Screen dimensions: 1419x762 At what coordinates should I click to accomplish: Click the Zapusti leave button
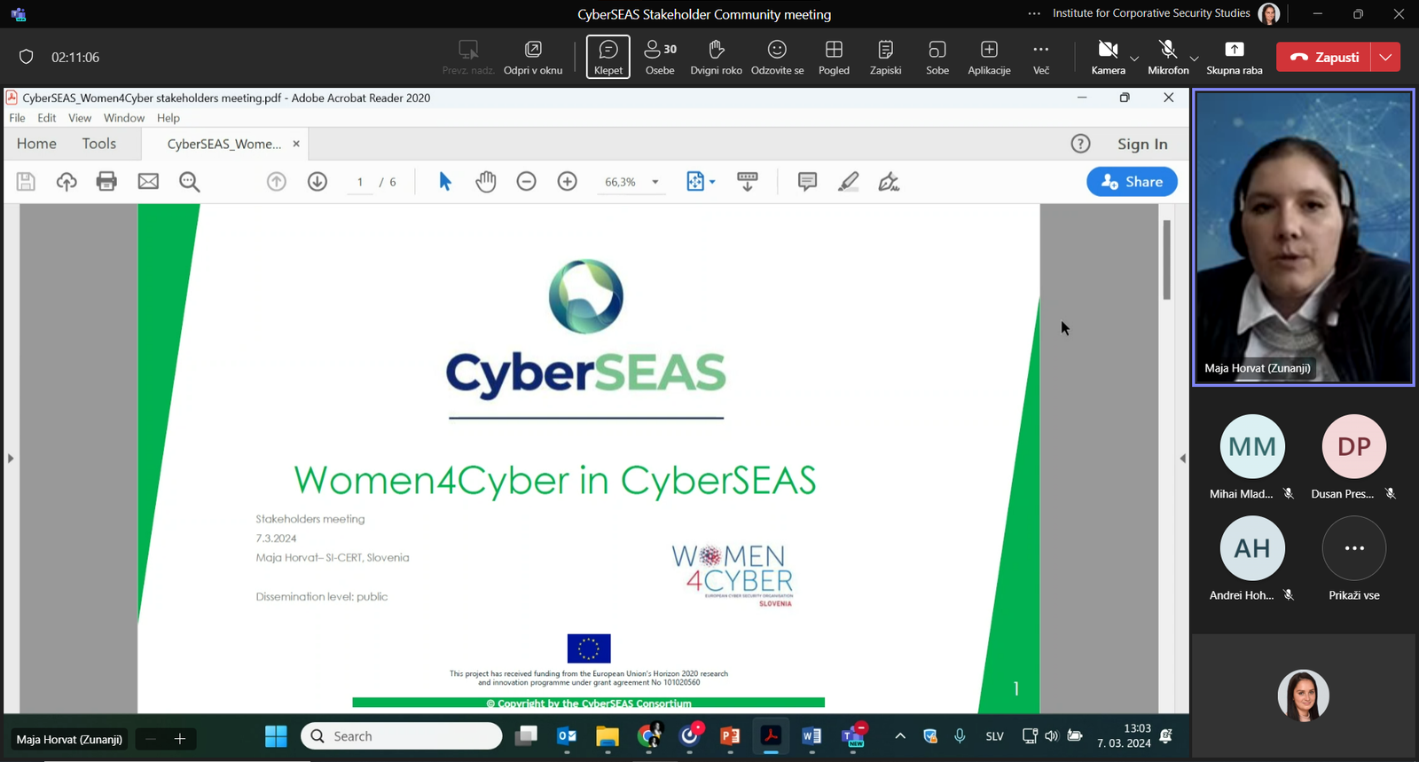pos(1324,57)
